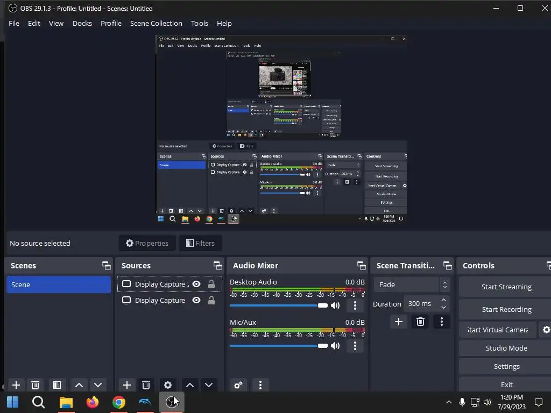Open Mic/Aux options three-dot menu
Image resolution: width=551 pixels, height=413 pixels.
355,346
